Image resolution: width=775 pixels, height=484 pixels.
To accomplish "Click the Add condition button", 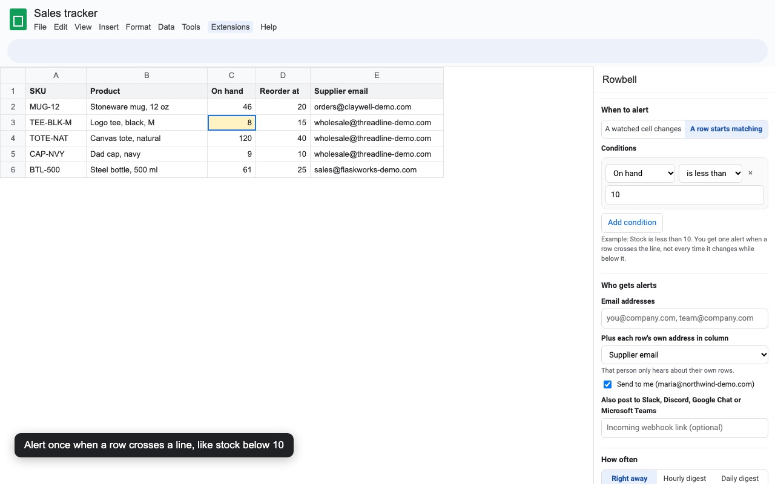I will point(632,223).
